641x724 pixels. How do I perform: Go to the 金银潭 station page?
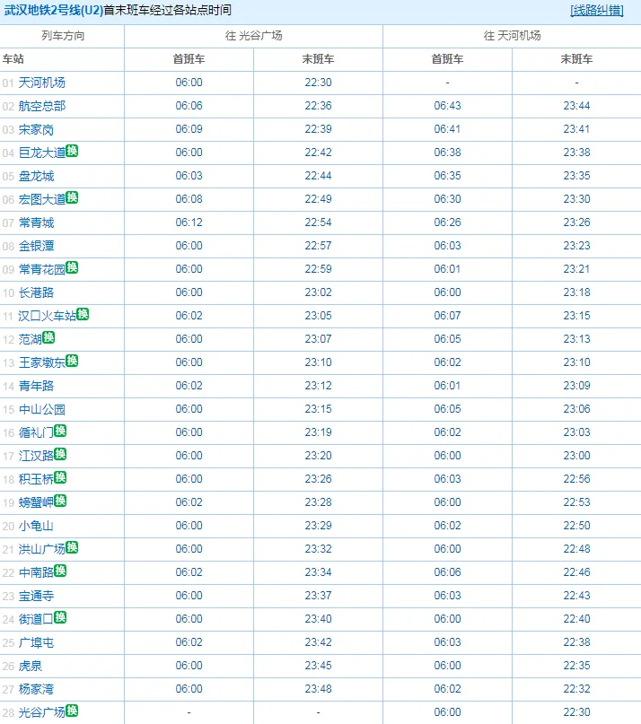coord(37,246)
